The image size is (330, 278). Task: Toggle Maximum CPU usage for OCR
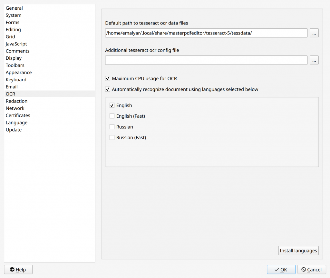108,78
